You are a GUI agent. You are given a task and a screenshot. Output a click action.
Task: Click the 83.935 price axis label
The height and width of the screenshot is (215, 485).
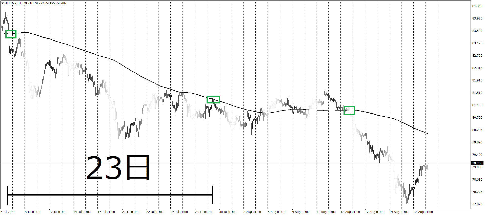coord(477,18)
